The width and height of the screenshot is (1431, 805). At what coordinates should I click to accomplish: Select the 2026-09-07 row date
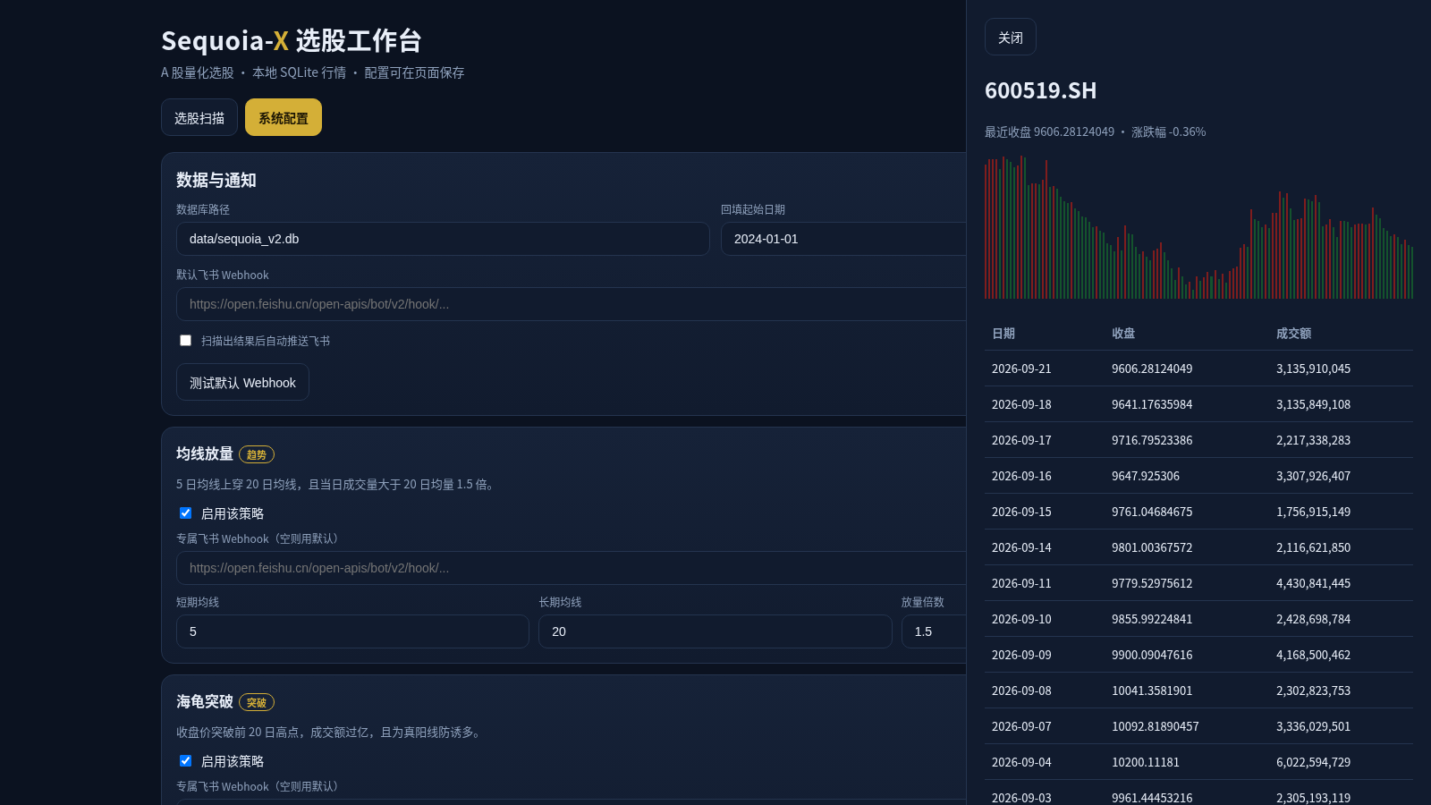[x=1021, y=726]
